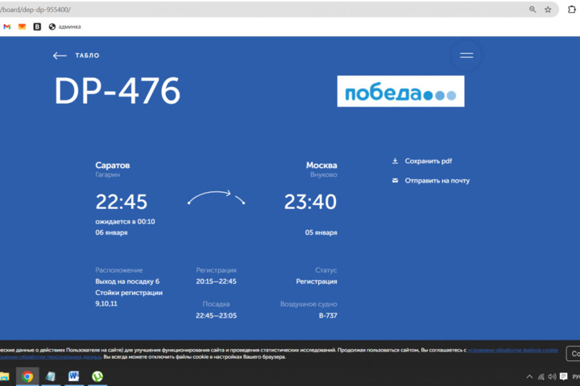Viewport: 580px width, 386px height.
Task: Return to Табло page via text link
Action: point(87,55)
